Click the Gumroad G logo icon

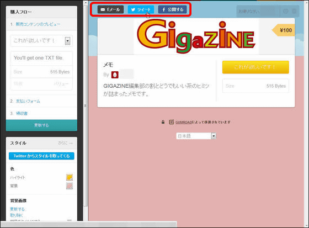(172, 122)
